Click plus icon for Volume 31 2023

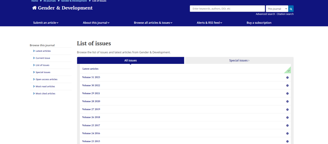[x=287, y=77]
